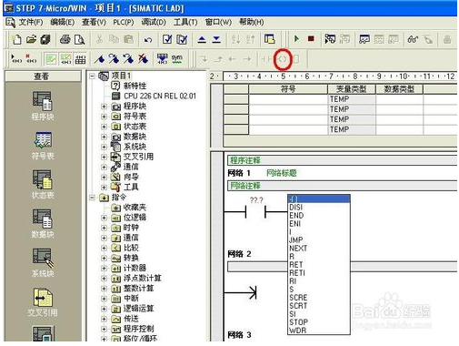The image size is (459, 346).
Task: Click the Run PLC green play icon
Action: (x=296, y=39)
